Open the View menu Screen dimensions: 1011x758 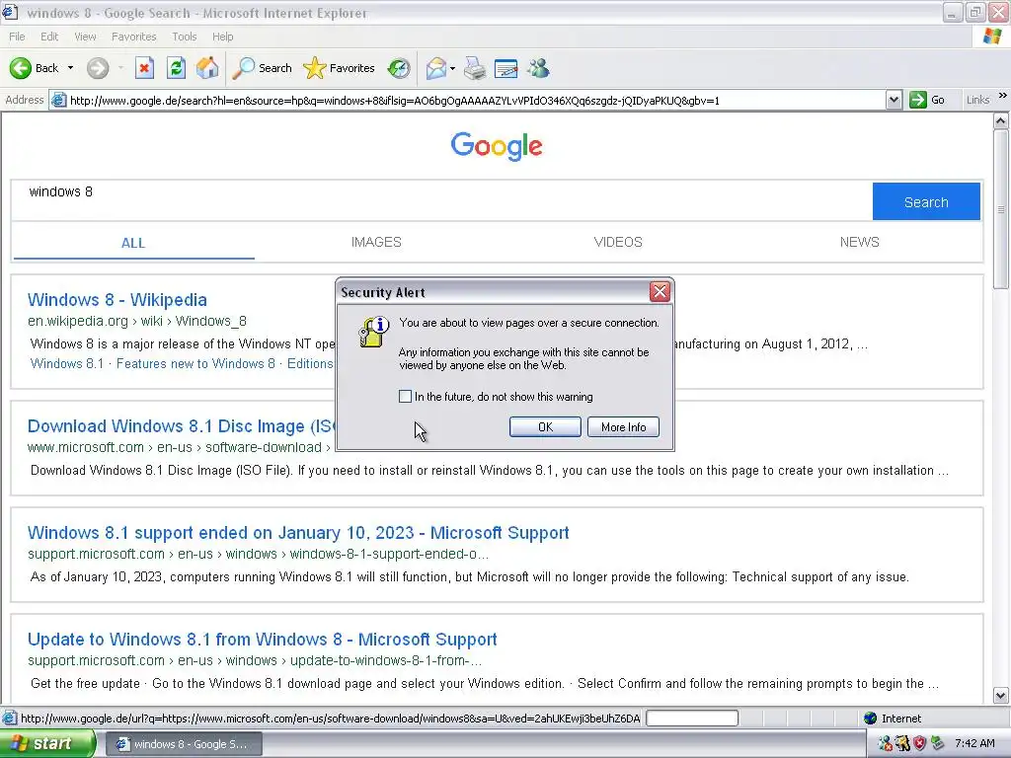(x=85, y=37)
